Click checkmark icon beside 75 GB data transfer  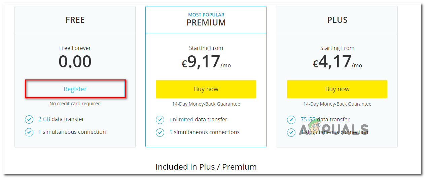(291, 120)
